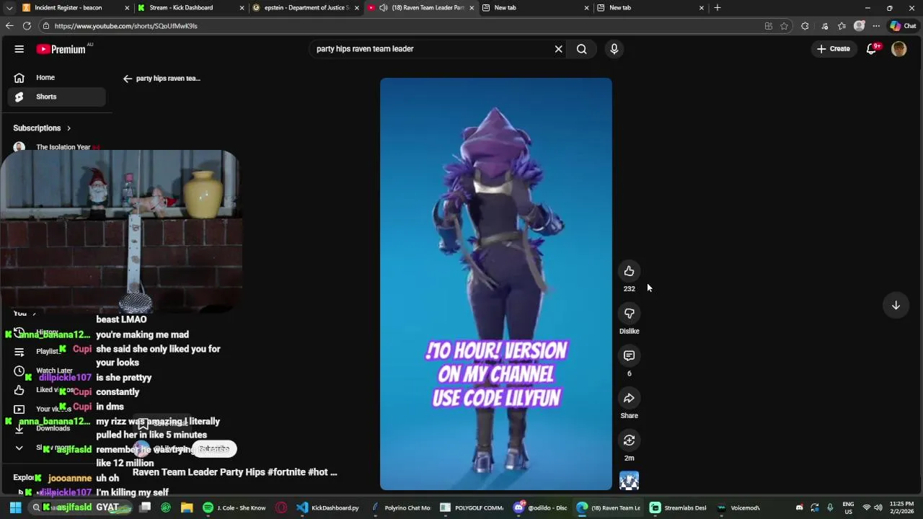Like this Short
Viewport: 923px width, 519px height.
tap(629, 271)
